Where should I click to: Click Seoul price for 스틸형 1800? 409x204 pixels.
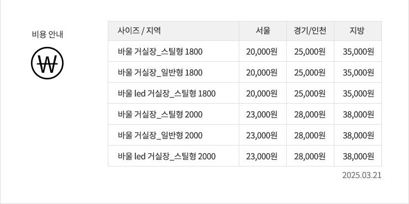pos(261,52)
